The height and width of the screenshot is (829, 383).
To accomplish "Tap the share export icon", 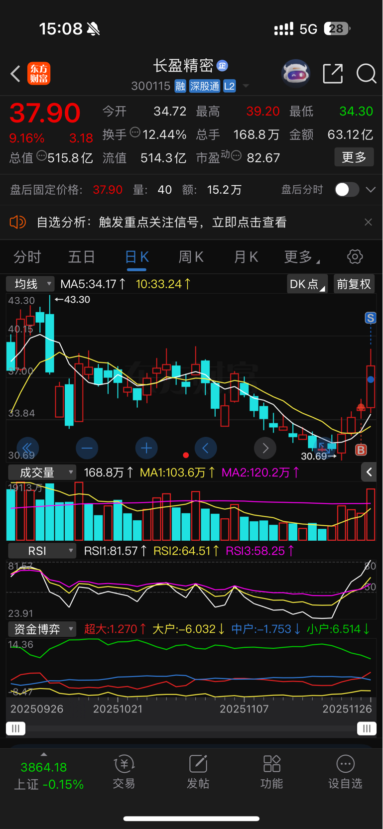I will pyautogui.click(x=333, y=74).
